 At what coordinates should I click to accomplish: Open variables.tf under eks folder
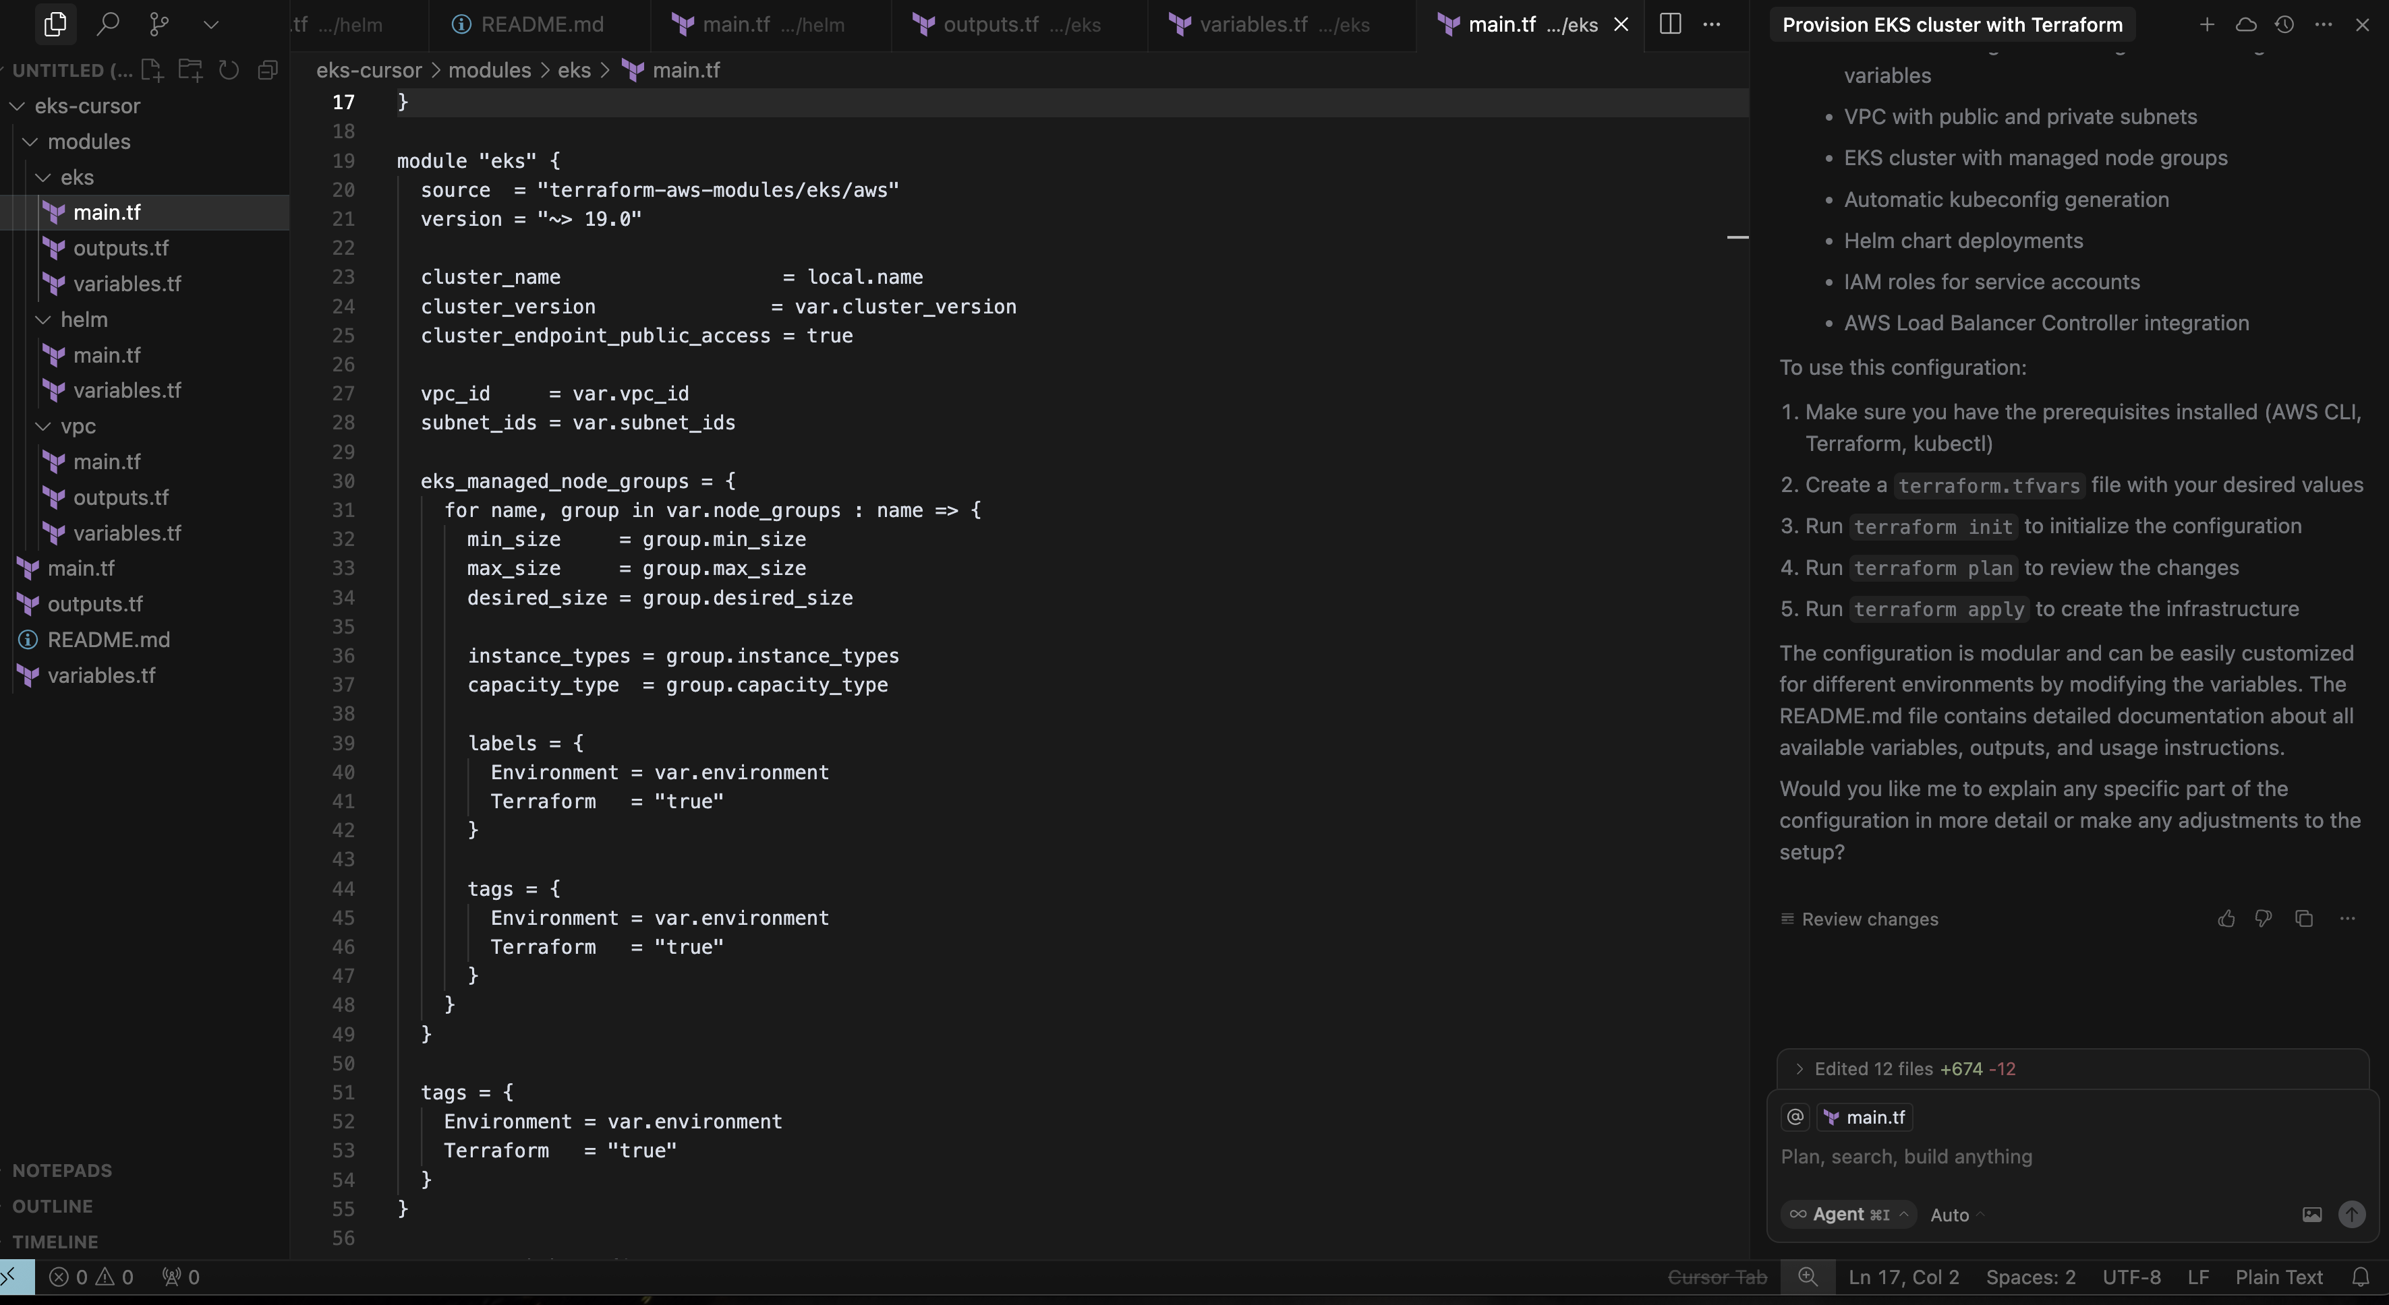(x=127, y=284)
